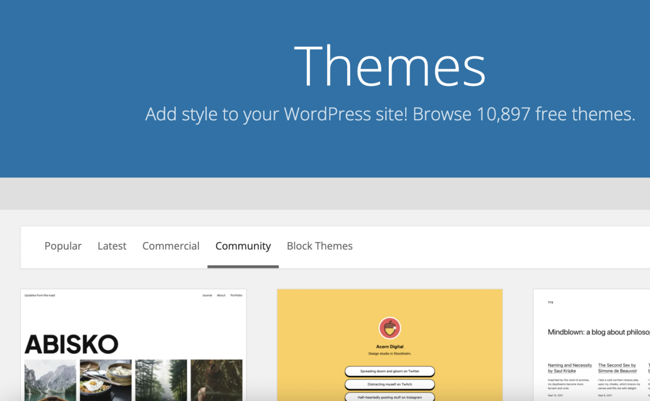The height and width of the screenshot is (401, 650).
Task: Click the Acorn Digital acorn logo icon
Action: coord(389,328)
